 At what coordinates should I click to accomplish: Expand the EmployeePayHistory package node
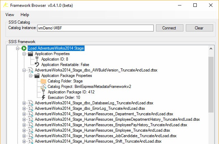[x=24, y=125]
